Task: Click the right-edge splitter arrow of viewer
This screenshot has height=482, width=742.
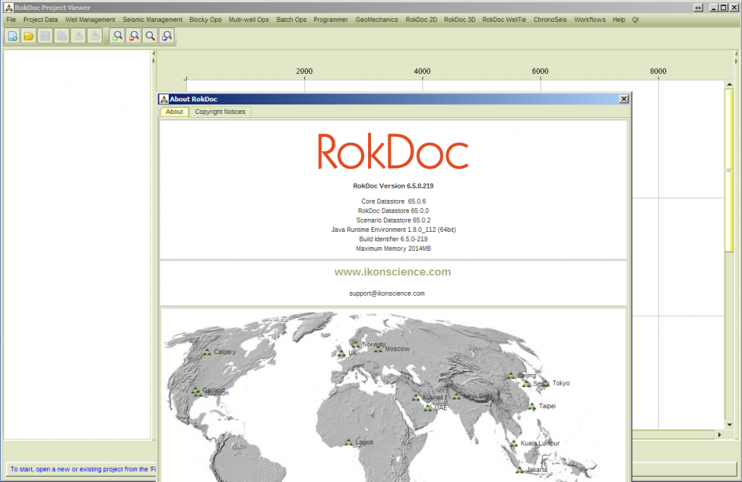Action: (736, 54)
